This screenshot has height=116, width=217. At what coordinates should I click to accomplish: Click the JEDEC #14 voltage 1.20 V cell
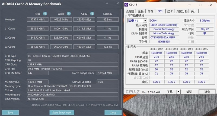click(x=186, y=82)
